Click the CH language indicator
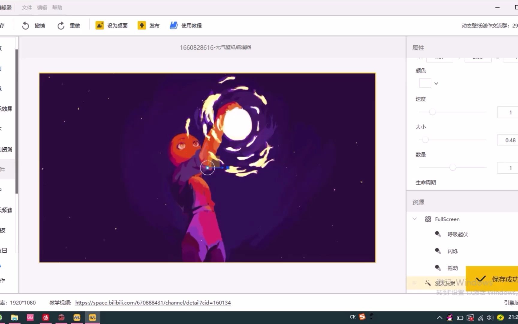The width and height of the screenshot is (518, 324). (353, 317)
